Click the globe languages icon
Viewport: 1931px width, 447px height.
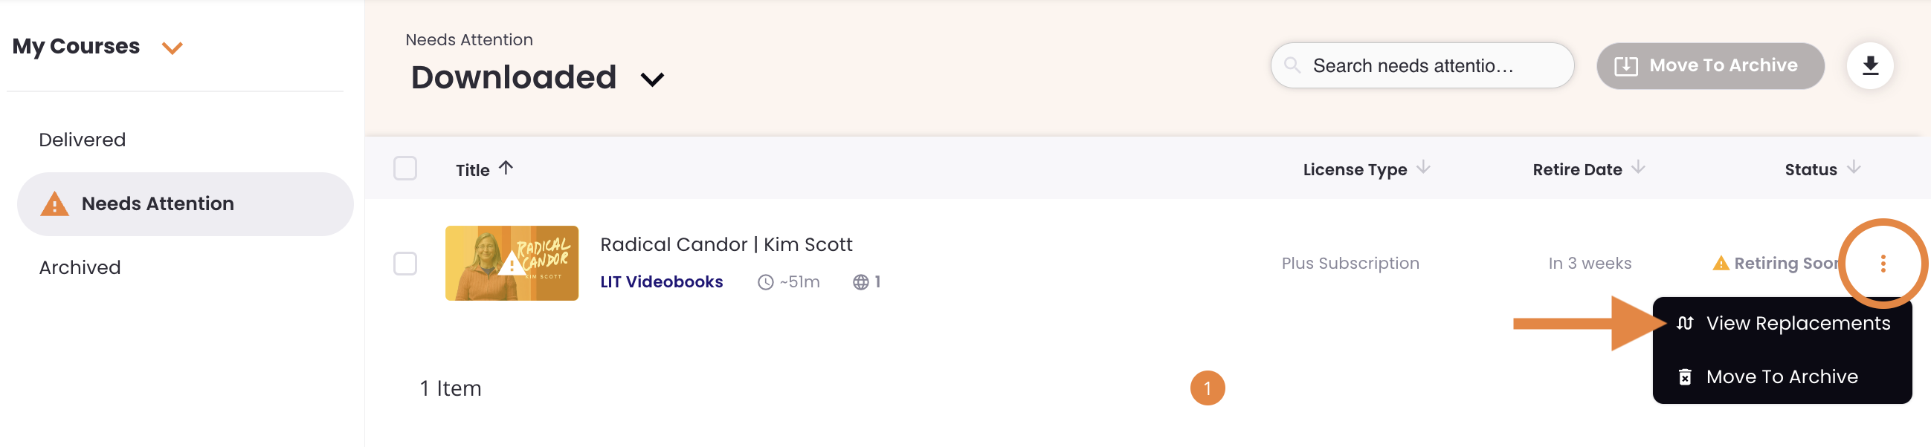[860, 282]
